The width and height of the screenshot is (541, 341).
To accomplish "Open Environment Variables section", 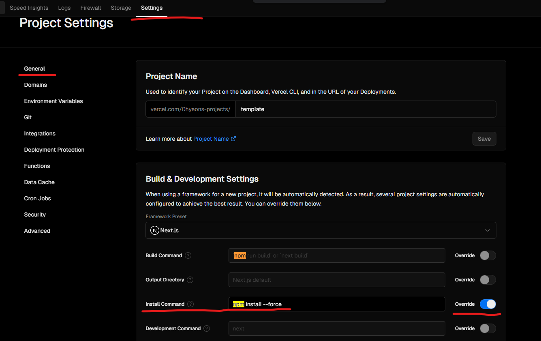I will [x=53, y=101].
